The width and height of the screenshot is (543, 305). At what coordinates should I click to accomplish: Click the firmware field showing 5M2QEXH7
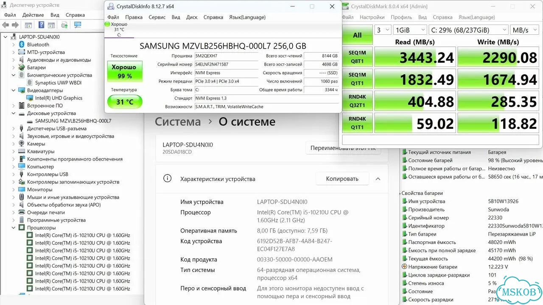pos(226,56)
